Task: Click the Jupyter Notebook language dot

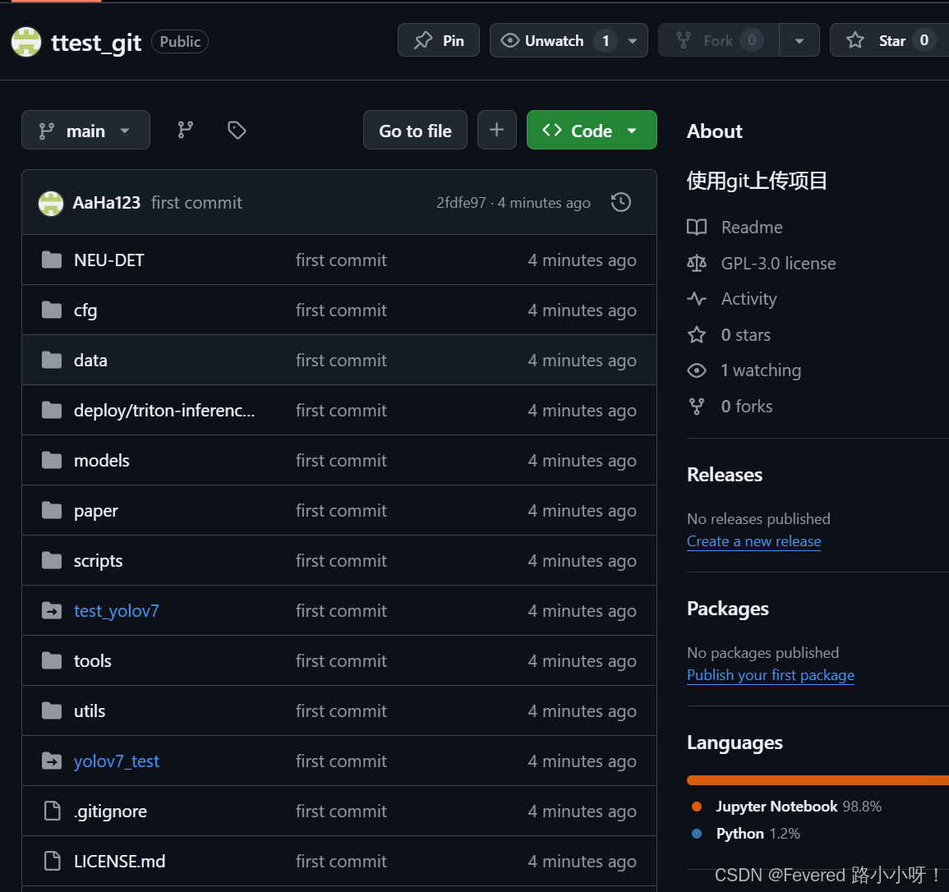Action: pos(697,807)
